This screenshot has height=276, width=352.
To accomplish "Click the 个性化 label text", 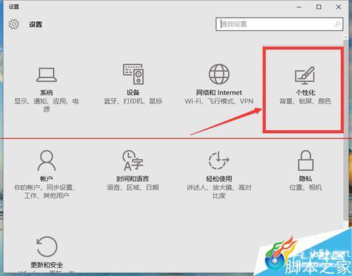I will tap(306, 92).
